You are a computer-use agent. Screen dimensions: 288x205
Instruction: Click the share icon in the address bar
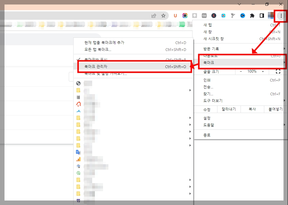click(154, 15)
